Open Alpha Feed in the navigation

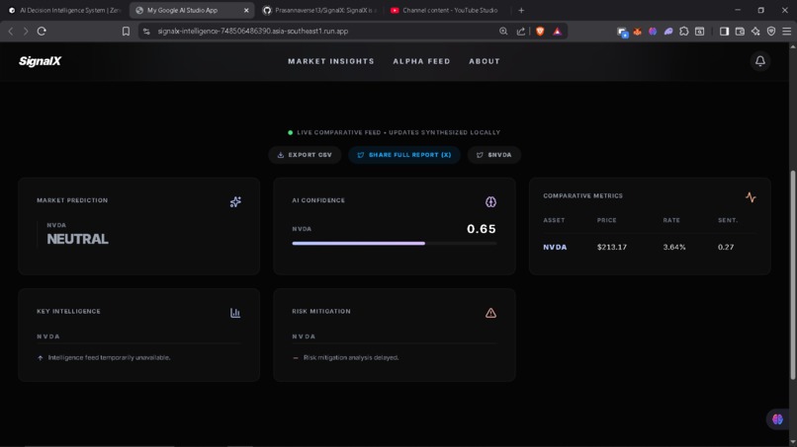[x=421, y=61]
